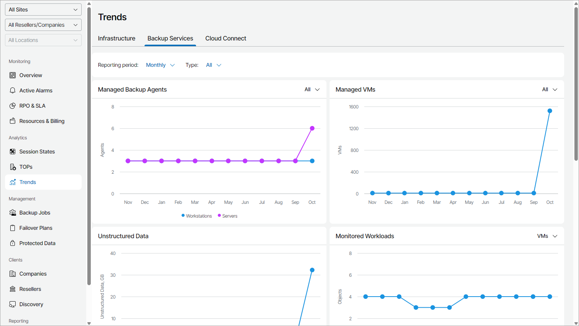Click the Resources & Billing icon
Image resolution: width=579 pixels, height=326 pixels.
13,121
